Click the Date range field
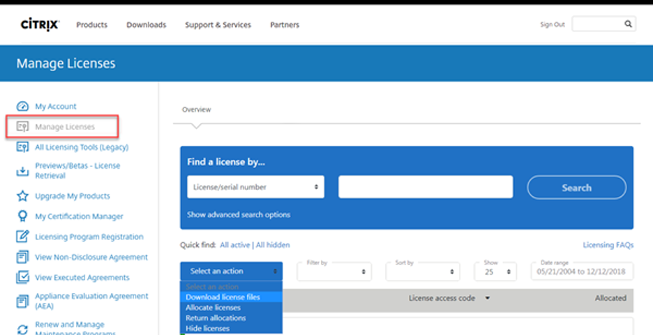653x335 pixels. (583, 271)
